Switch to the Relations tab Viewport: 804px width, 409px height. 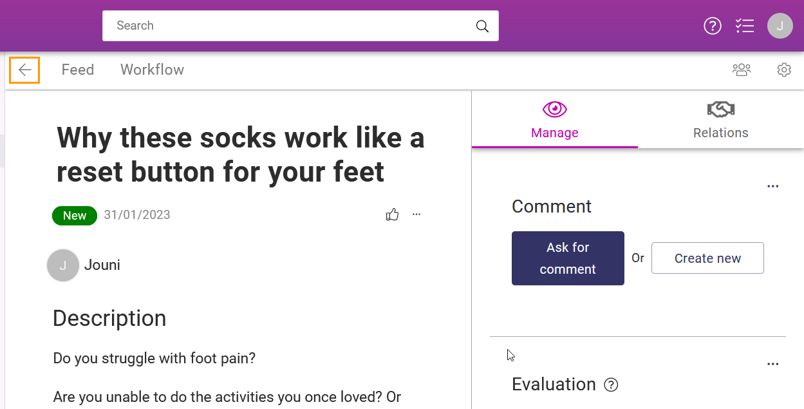[x=721, y=120]
